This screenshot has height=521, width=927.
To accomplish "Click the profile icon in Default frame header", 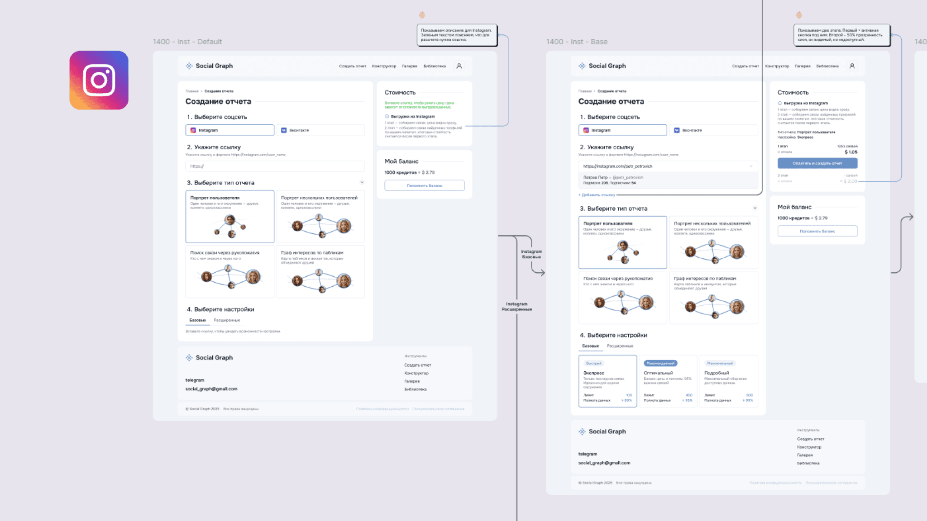I will 459,66.
